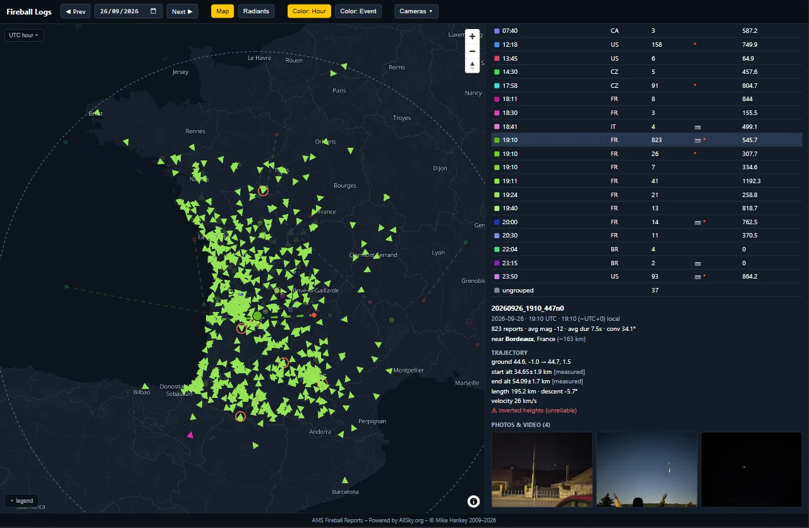Click the 20:00 dark blue swatch
This screenshot has height=528, width=809.
(497, 222)
